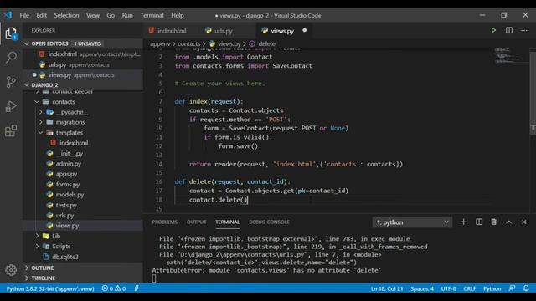Change line ending via CRLF indicator
Viewport: 536px width, 301px height.
click(469, 288)
